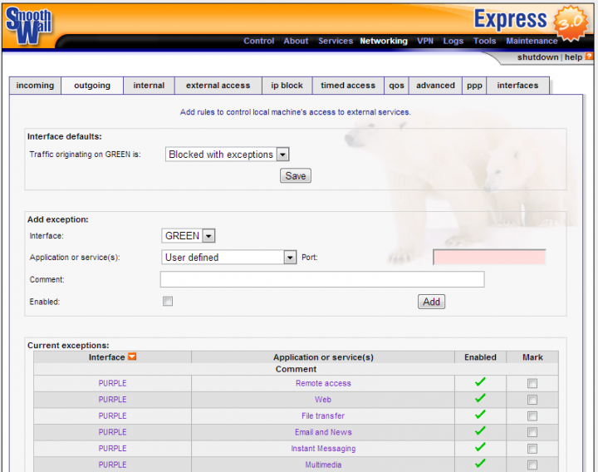Open the ip block tab
Screen dimensions: 598x472
(x=287, y=86)
